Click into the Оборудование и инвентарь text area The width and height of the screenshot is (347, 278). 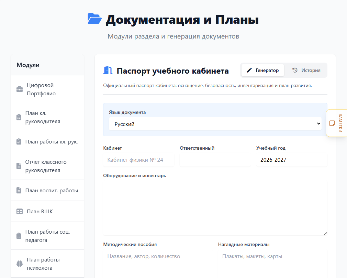pyautogui.click(x=215, y=208)
